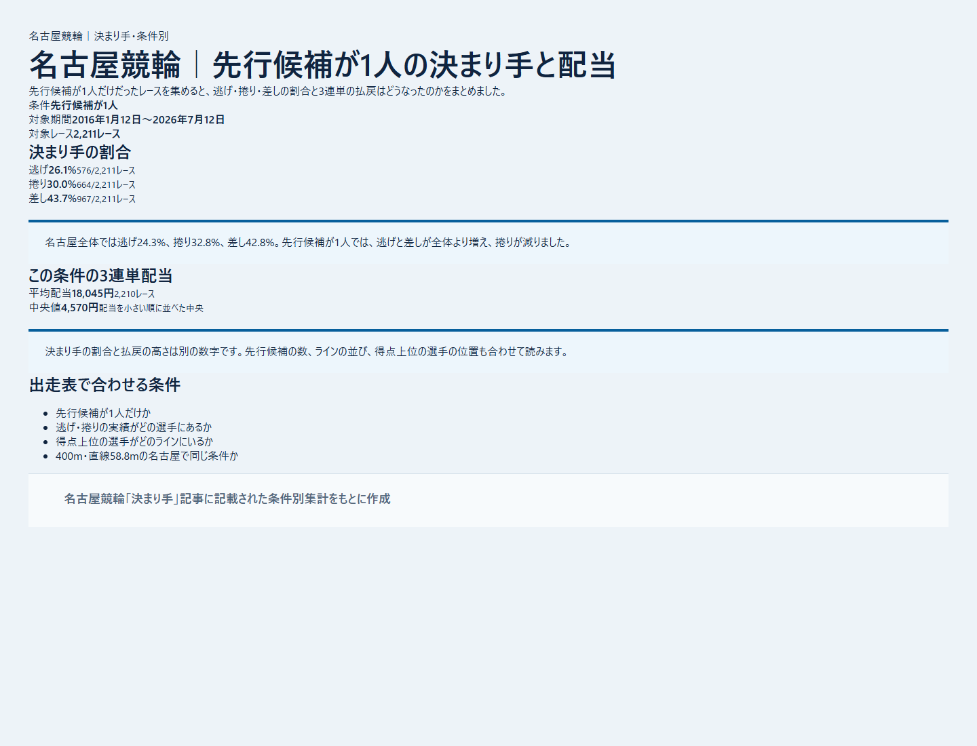Click the 'この条件の3連単配当' heading
The width and height of the screenshot is (977, 746).
[100, 275]
